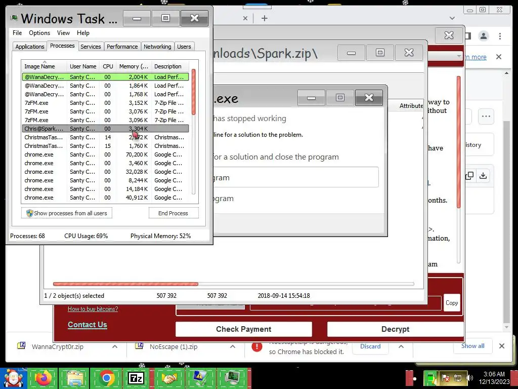Click Show processes from all users
The height and width of the screenshot is (389, 518).
coord(67,213)
